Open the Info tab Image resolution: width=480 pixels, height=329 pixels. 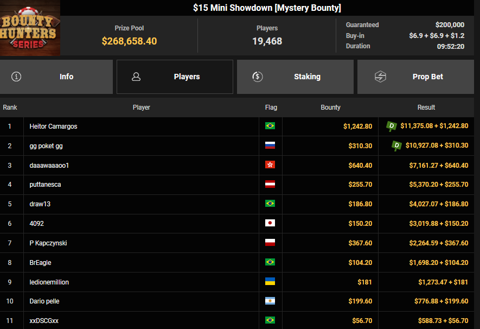56,77
